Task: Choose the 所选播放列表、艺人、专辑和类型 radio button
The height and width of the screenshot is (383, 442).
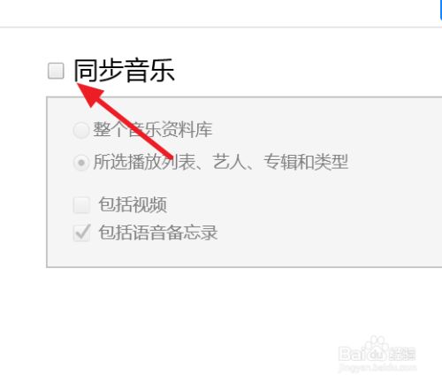Action: pos(81,163)
